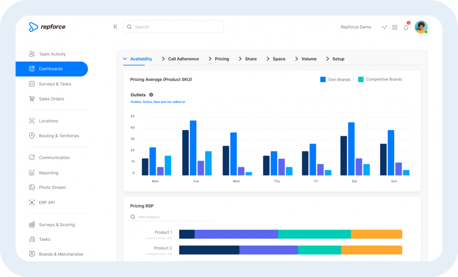Open the Photo Stream feature
The image size is (458, 277).
click(52, 187)
